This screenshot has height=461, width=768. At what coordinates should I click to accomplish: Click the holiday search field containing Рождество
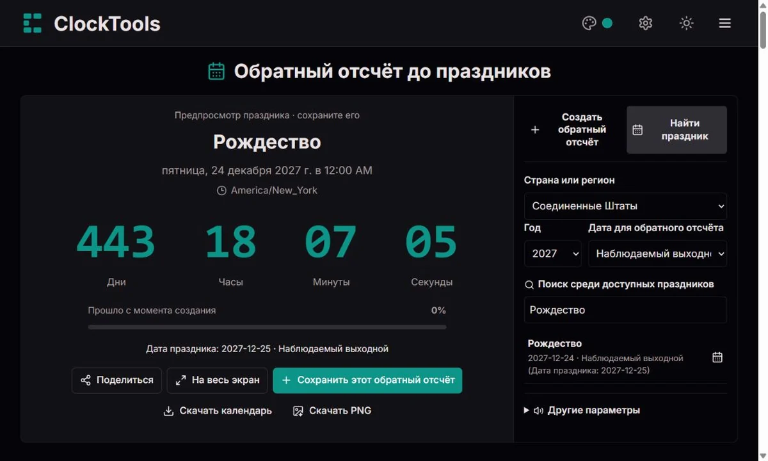click(625, 310)
